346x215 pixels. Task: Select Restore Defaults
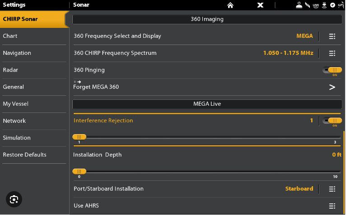tap(34, 155)
